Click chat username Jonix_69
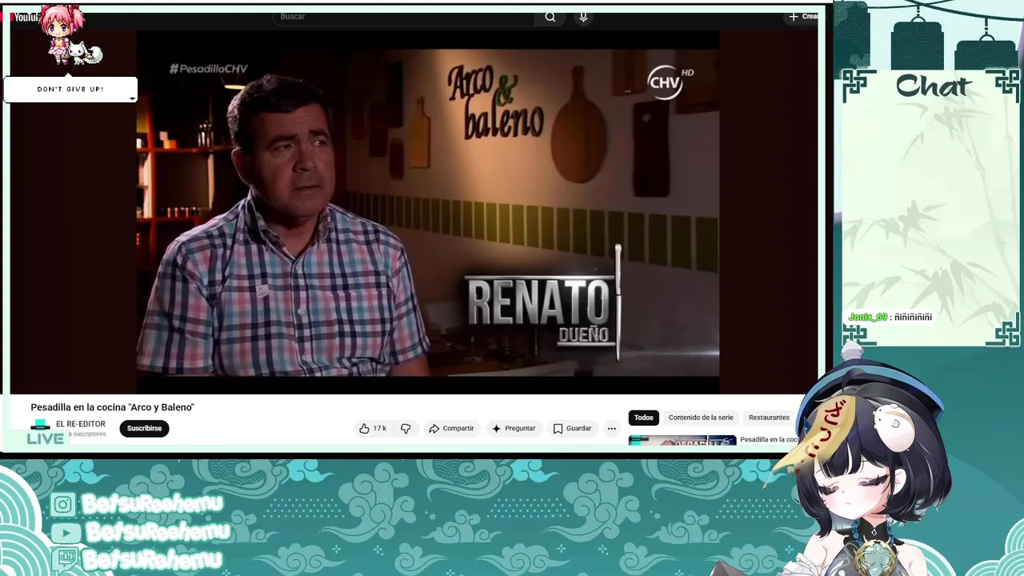This screenshot has height=576, width=1024. [868, 318]
